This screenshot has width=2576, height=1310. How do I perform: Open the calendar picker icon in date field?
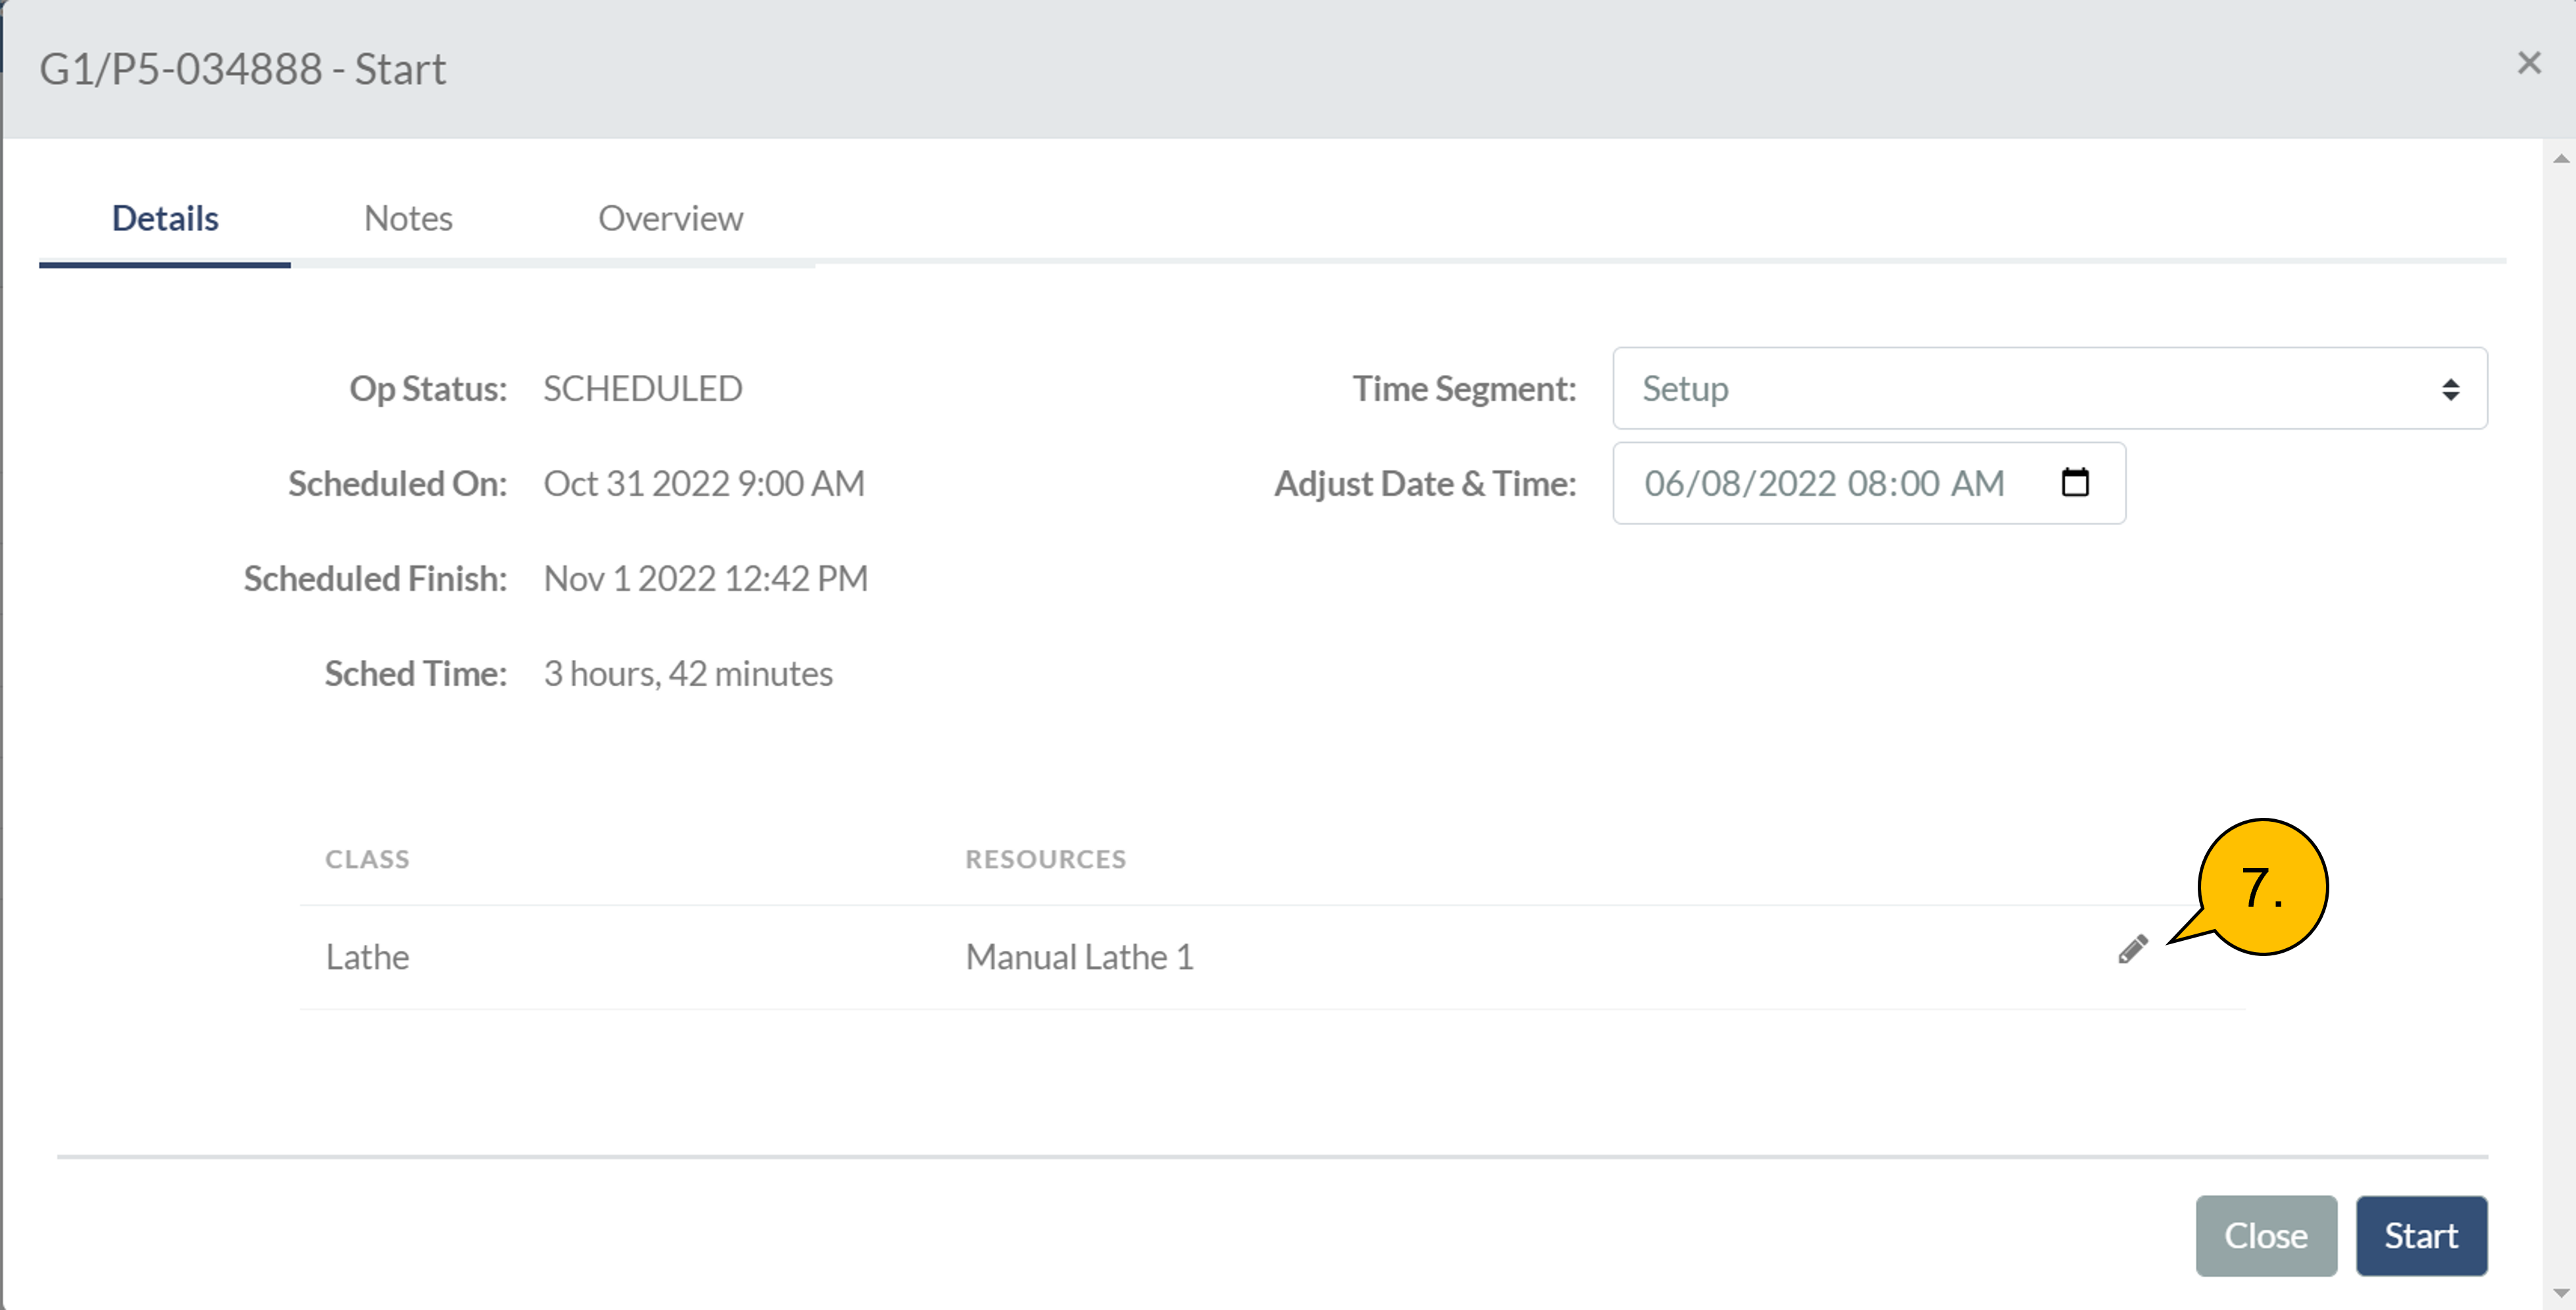(2075, 483)
